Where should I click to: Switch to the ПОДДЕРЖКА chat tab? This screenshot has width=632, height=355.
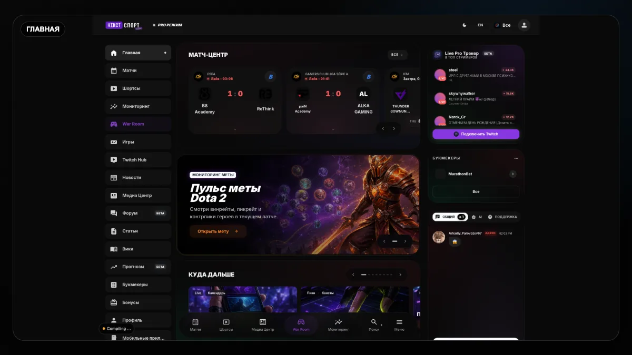pos(502,217)
